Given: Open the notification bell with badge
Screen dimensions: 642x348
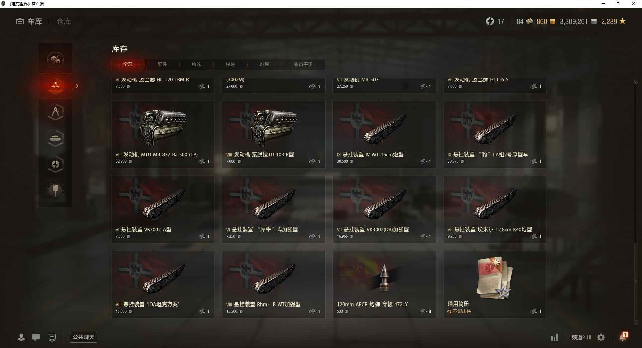Looking at the screenshot, I should pyautogui.click(x=623, y=336).
